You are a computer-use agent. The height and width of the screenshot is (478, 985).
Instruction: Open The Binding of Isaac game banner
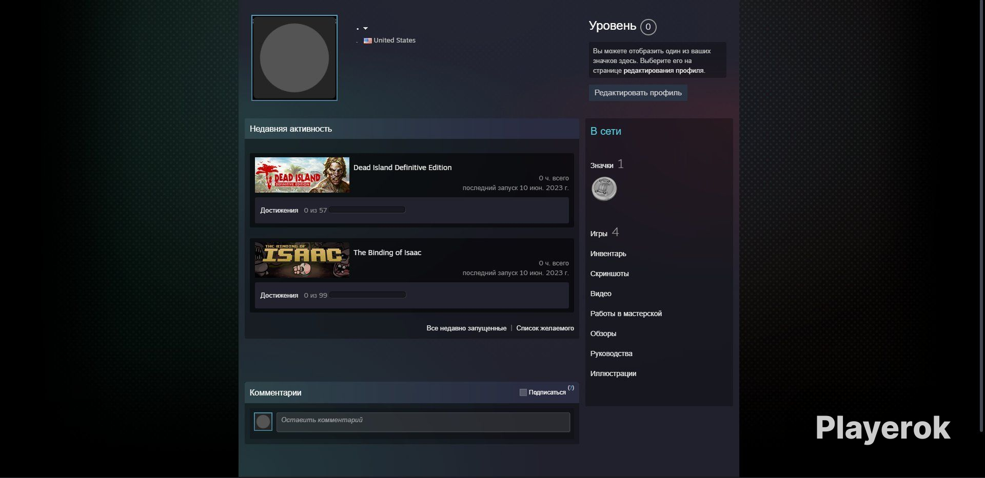coord(302,260)
